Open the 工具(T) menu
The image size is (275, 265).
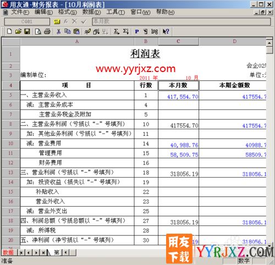(116, 12)
